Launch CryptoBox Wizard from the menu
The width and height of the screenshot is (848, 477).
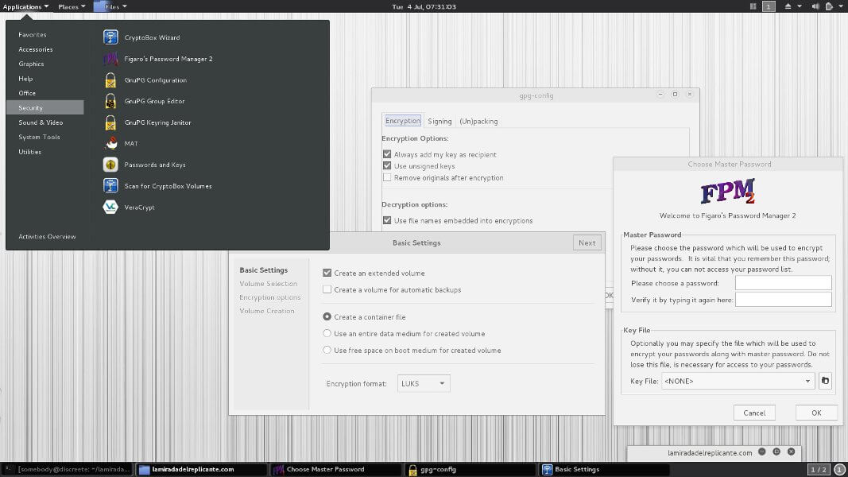(151, 37)
